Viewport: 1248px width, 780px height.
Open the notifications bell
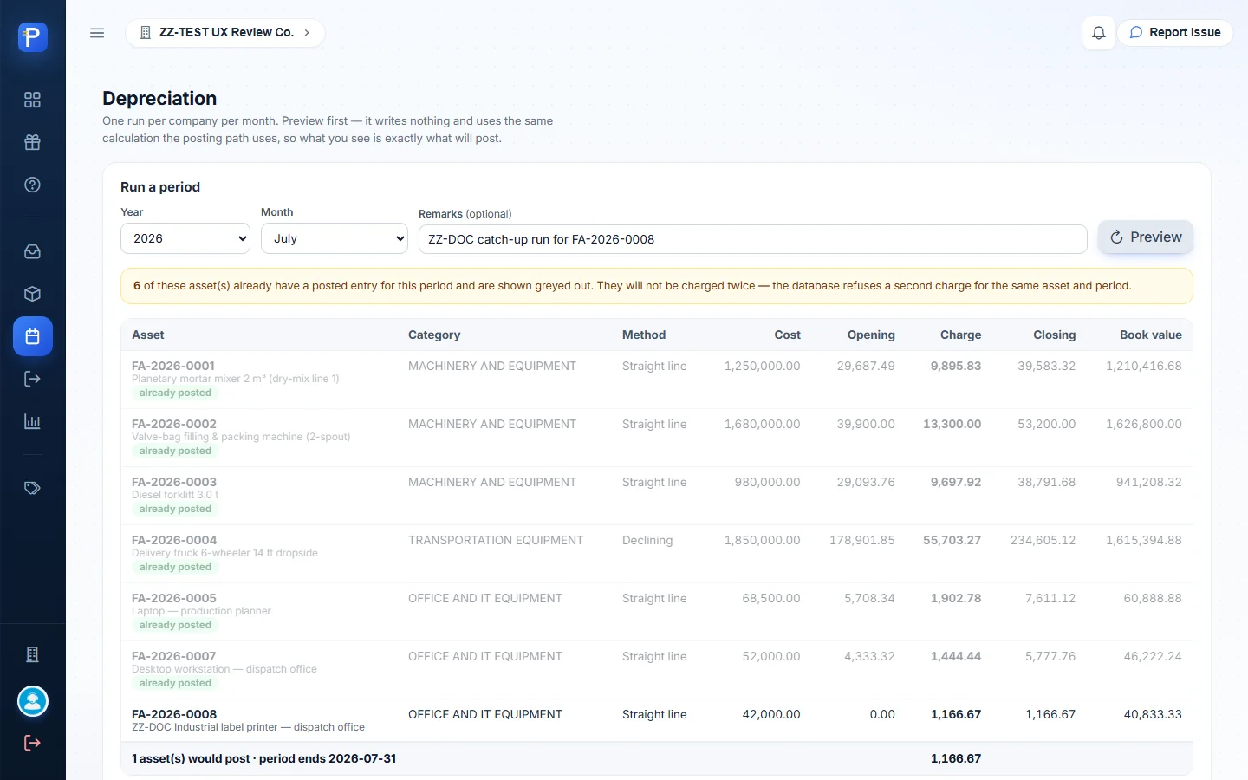pos(1099,33)
